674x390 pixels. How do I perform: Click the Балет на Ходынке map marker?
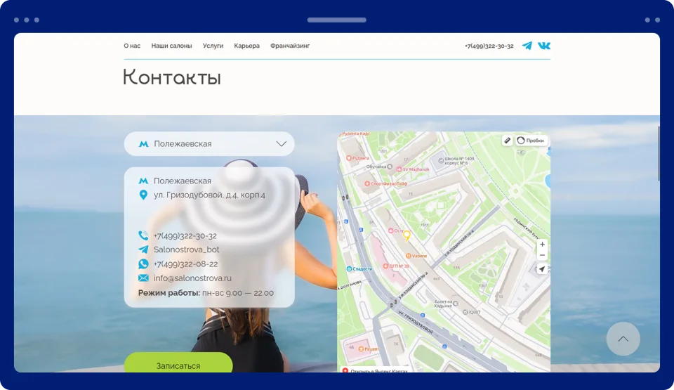pos(447,304)
